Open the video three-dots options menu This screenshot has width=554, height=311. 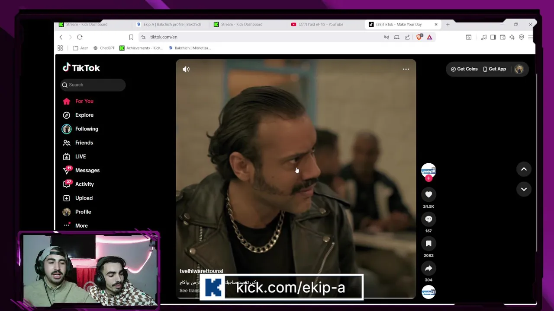(406, 69)
